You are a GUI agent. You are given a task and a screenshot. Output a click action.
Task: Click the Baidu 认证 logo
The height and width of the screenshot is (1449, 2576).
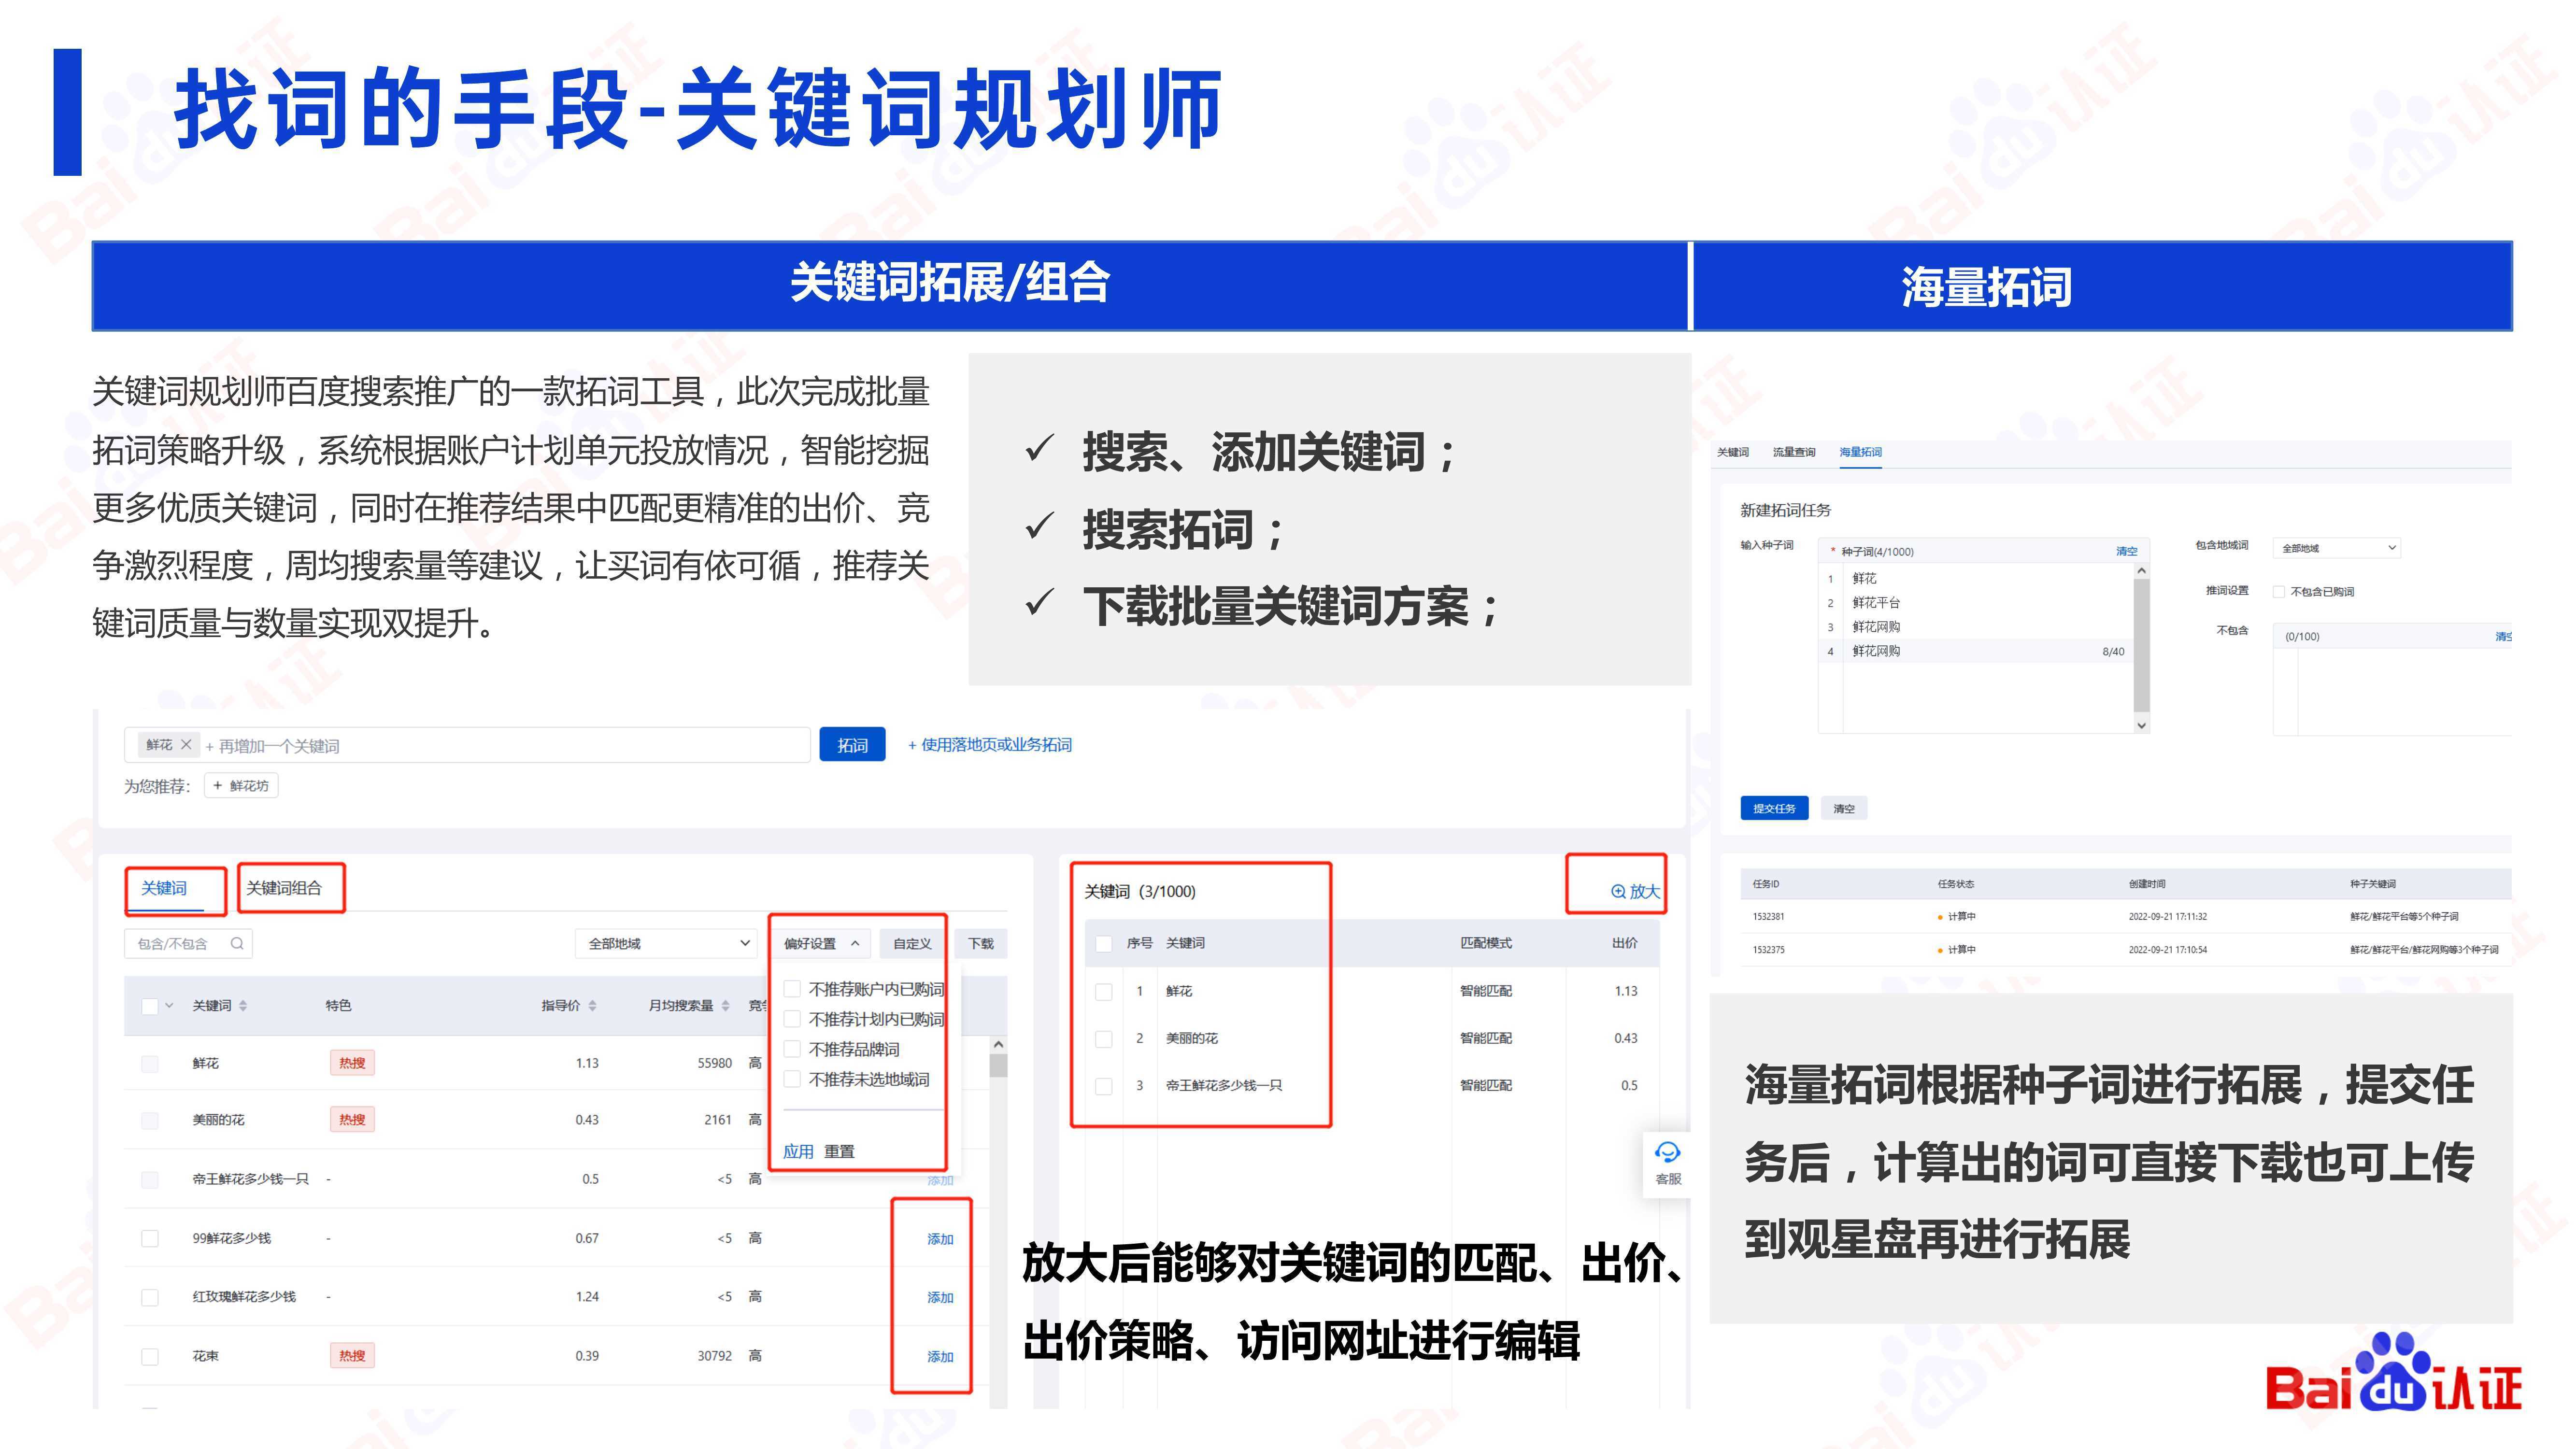point(2394,1373)
